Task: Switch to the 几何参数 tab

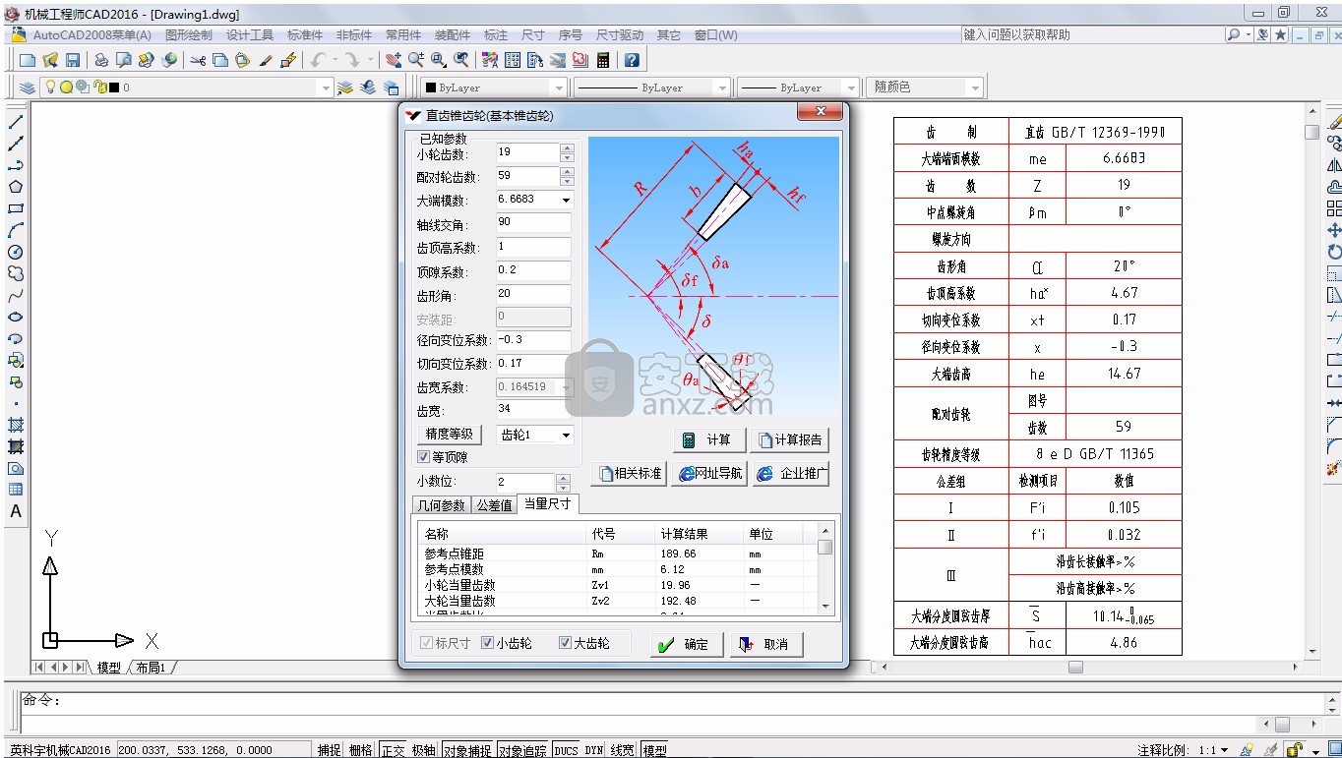Action: pos(441,505)
